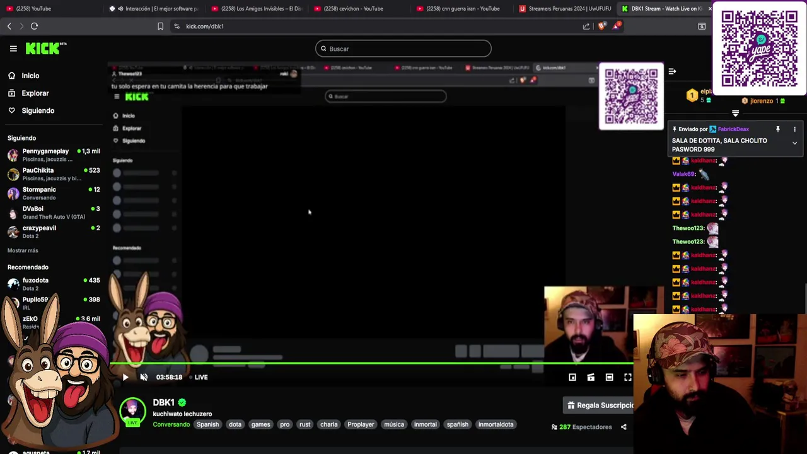Click the page scrollbar on right edge
The image size is (807, 454).
805,298
